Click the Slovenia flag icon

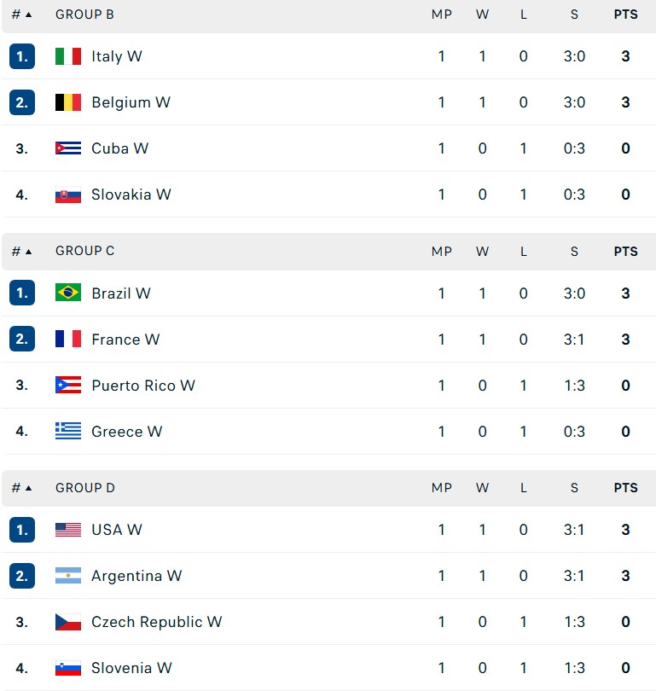[68, 668]
